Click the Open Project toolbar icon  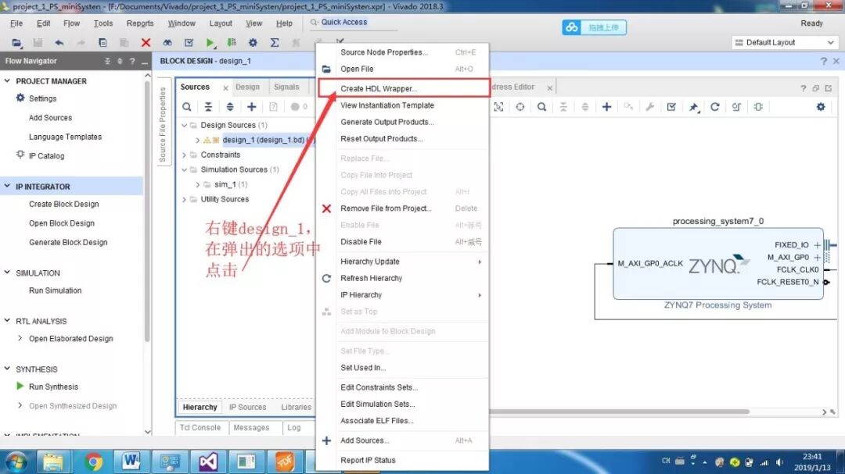(16, 42)
